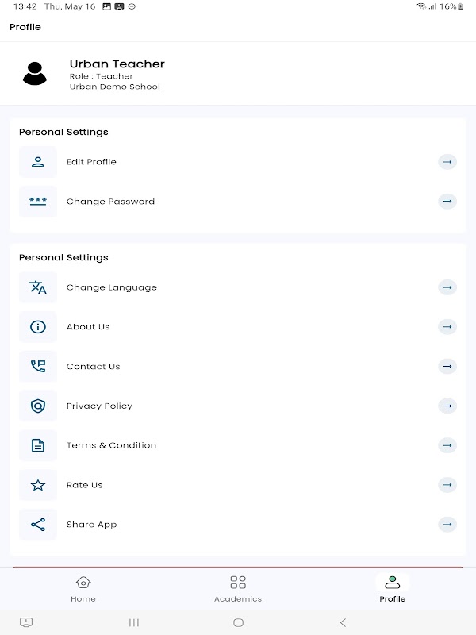476x635 pixels.
Task: Tap the Privacy Policy shield icon
Action: [x=38, y=406]
